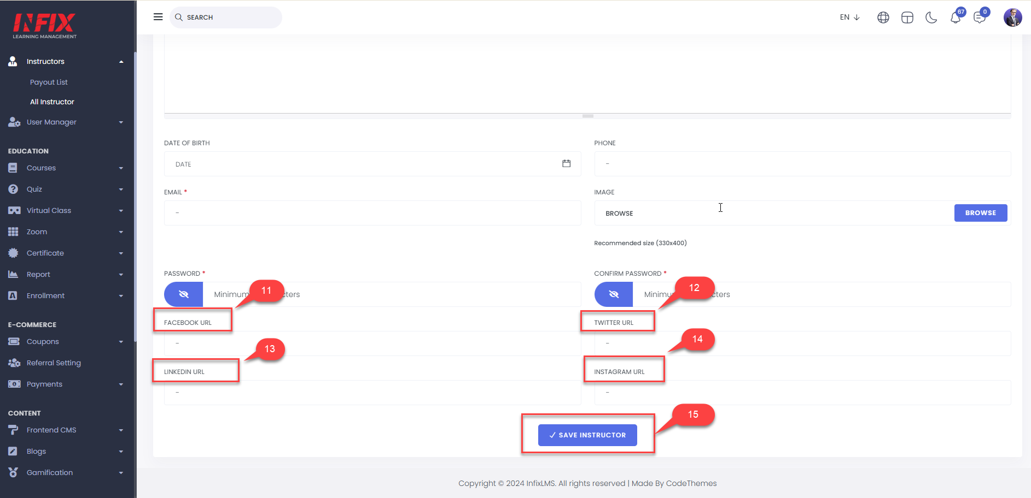Open All Instructor menu item

tap(52, 102)
